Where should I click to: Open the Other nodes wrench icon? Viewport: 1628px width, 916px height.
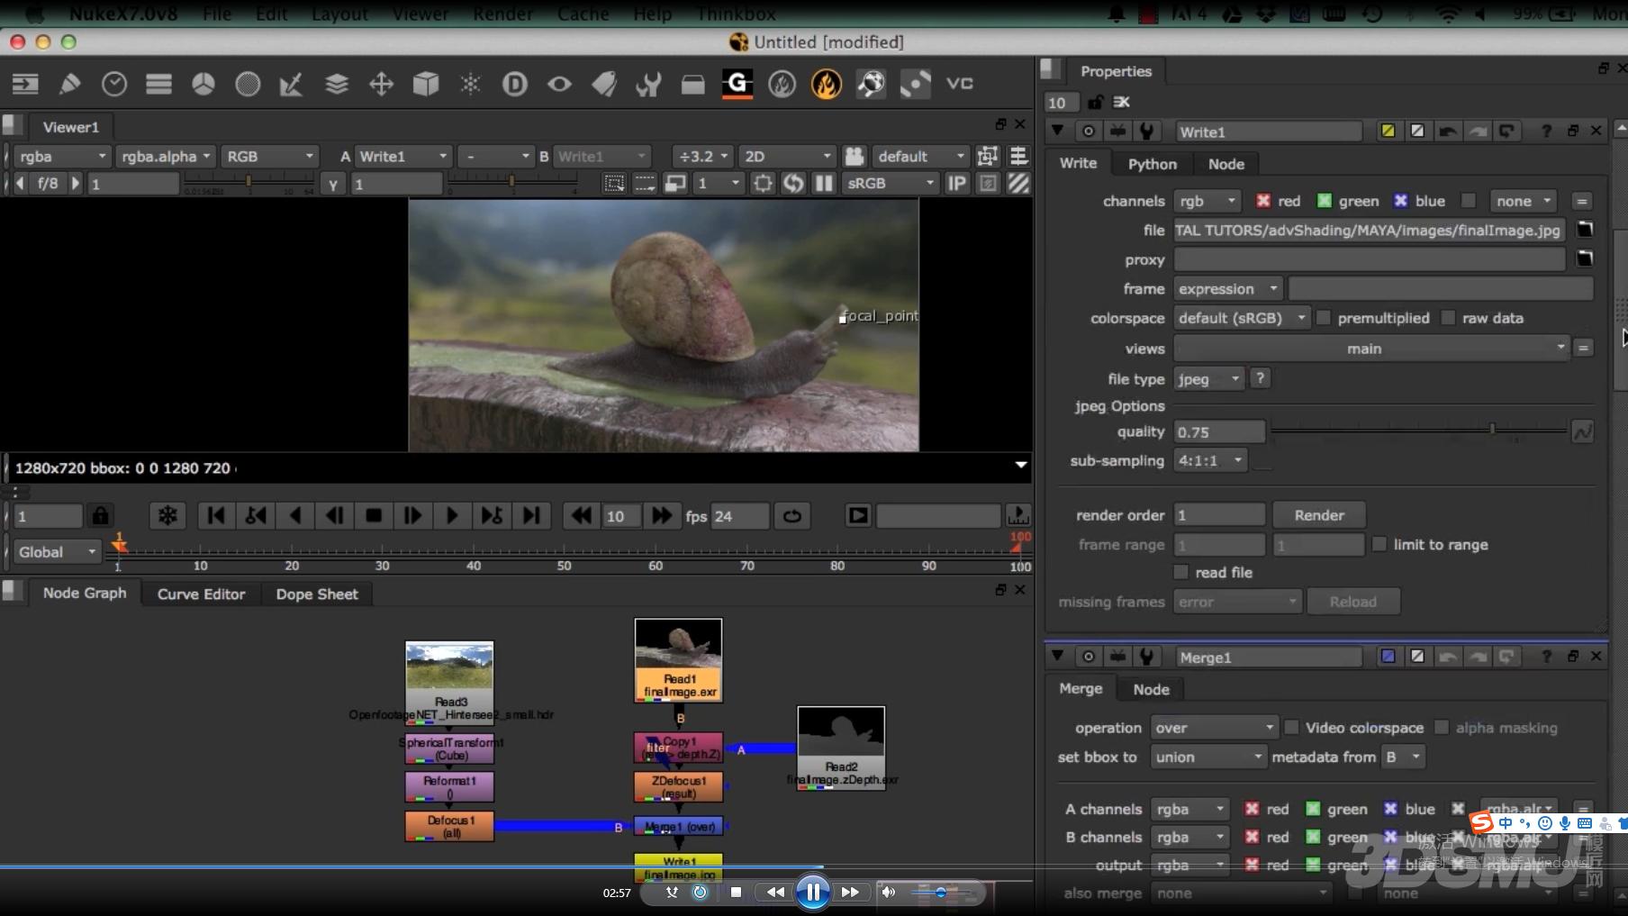(648, 84)
